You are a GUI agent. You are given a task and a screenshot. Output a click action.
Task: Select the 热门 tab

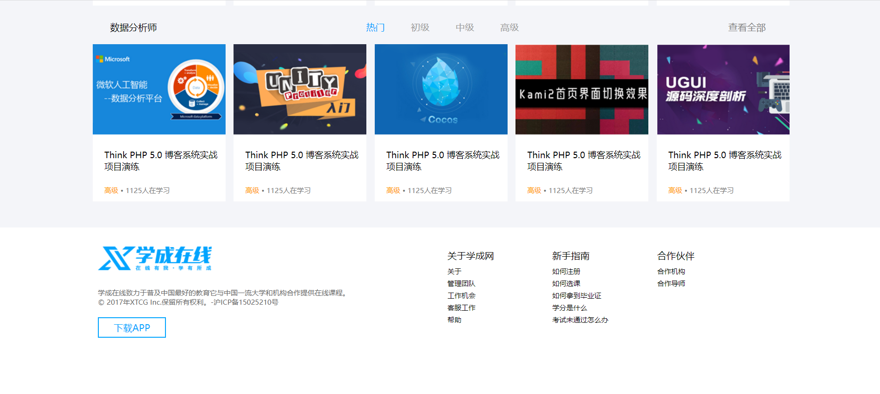pyautogui.click(x=375, y=27)
